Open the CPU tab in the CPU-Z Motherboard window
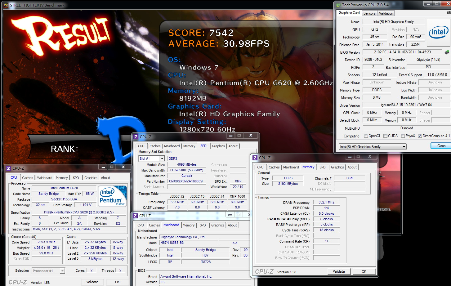 (141, 225)
